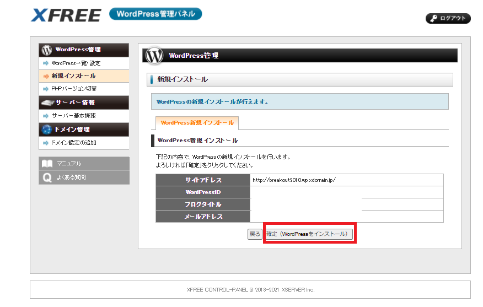
Task: Select the WordPress新規インストール tab
Action: pos(197,122)
